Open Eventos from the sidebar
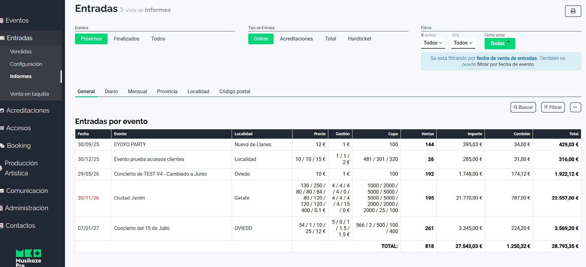Screen dimensions: 586x267 17,20
